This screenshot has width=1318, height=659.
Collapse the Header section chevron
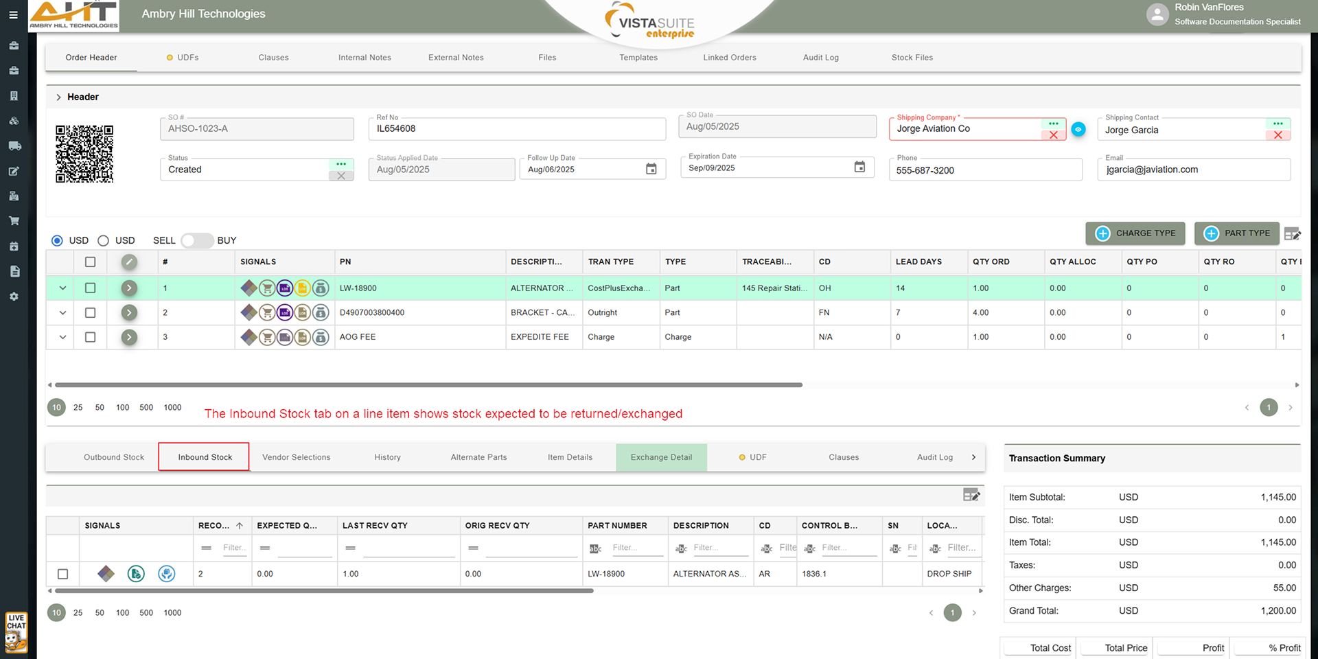[x=58, y=97]
